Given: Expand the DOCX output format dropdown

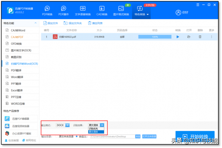Looking at the screenshot, I should [x=67, y=125].
